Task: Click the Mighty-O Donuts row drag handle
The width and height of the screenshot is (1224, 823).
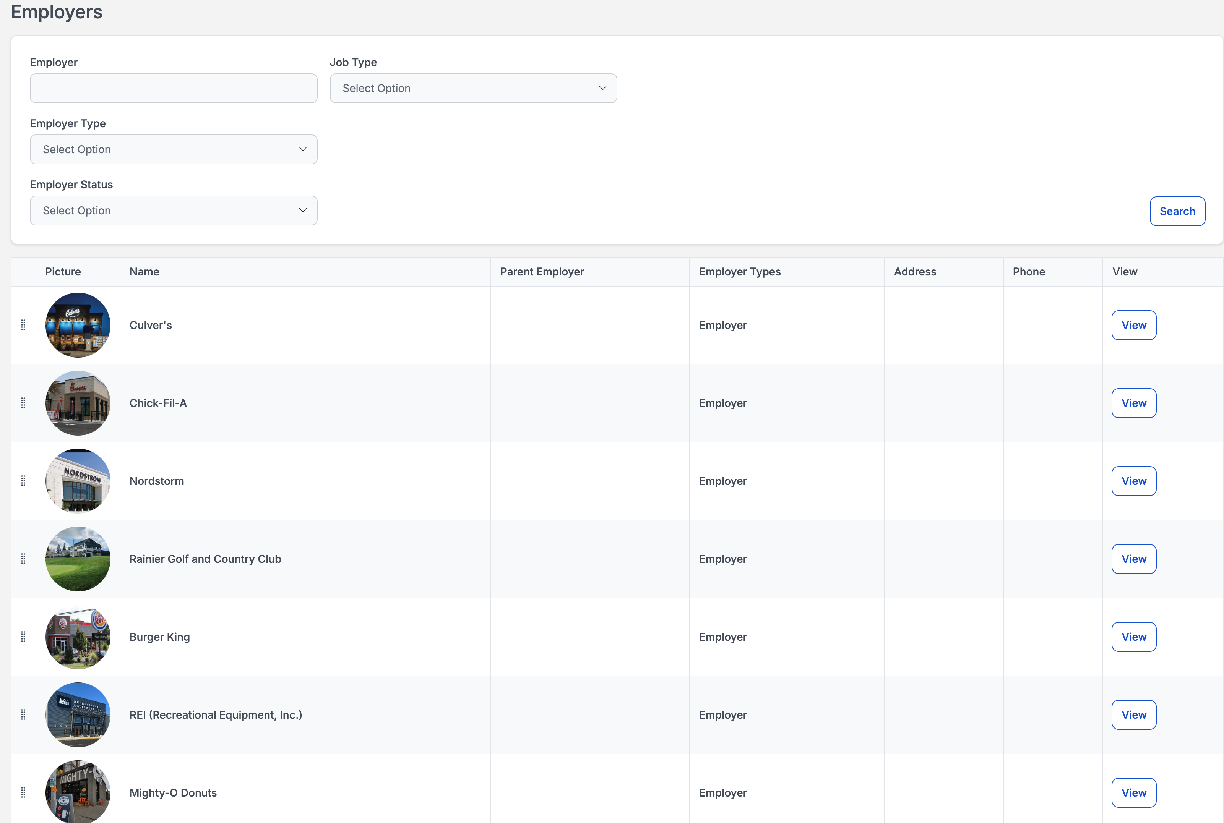Action: pyautogui.click(x=23, y=792)
